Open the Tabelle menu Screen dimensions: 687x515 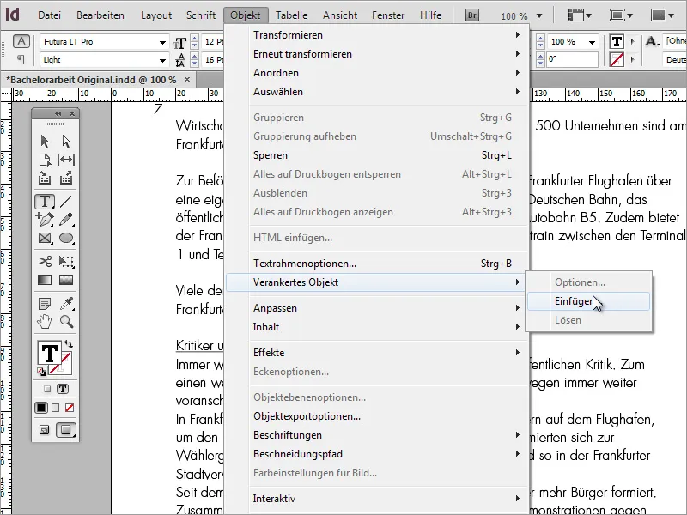pyautogui.click(x=291, y=15)
